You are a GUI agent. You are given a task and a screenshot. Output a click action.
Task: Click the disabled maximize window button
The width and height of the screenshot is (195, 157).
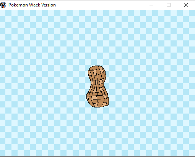tap(169, 5)
